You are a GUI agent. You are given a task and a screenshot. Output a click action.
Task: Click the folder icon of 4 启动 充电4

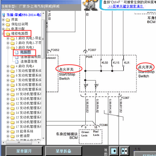12,66
